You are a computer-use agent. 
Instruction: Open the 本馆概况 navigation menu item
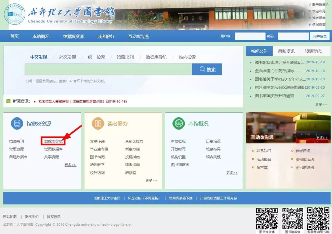41,36
